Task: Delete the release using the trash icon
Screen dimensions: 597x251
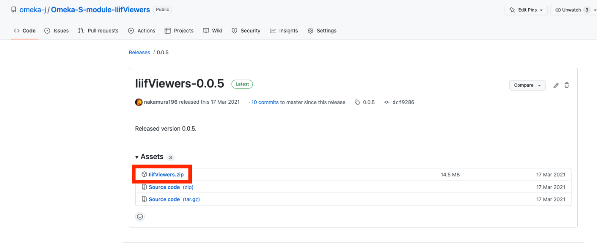Action: click(x=567, y=85)
